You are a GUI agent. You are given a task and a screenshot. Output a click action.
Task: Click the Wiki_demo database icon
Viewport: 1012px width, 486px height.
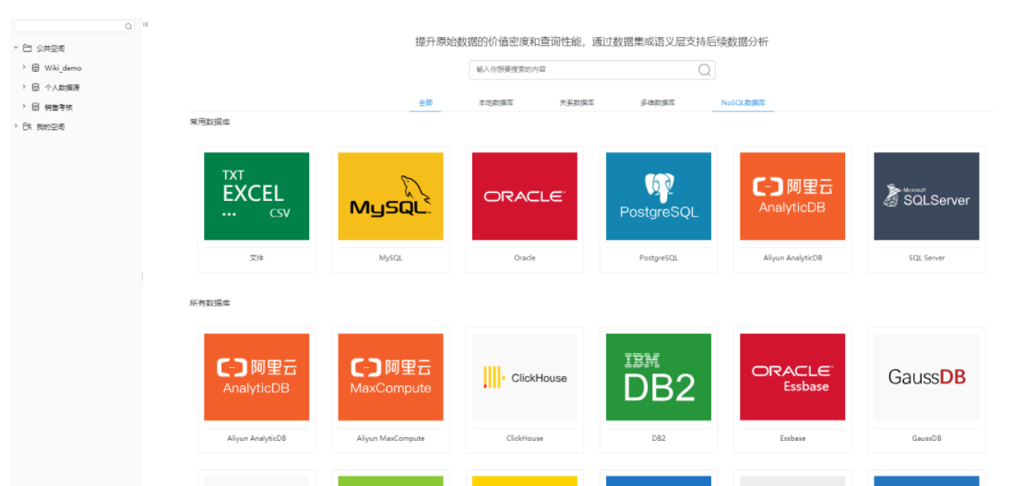coord(35,67)
